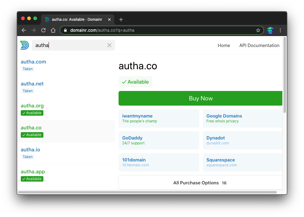
Task: Open the browser profile avatar
Action: click(x=270, y=30)
